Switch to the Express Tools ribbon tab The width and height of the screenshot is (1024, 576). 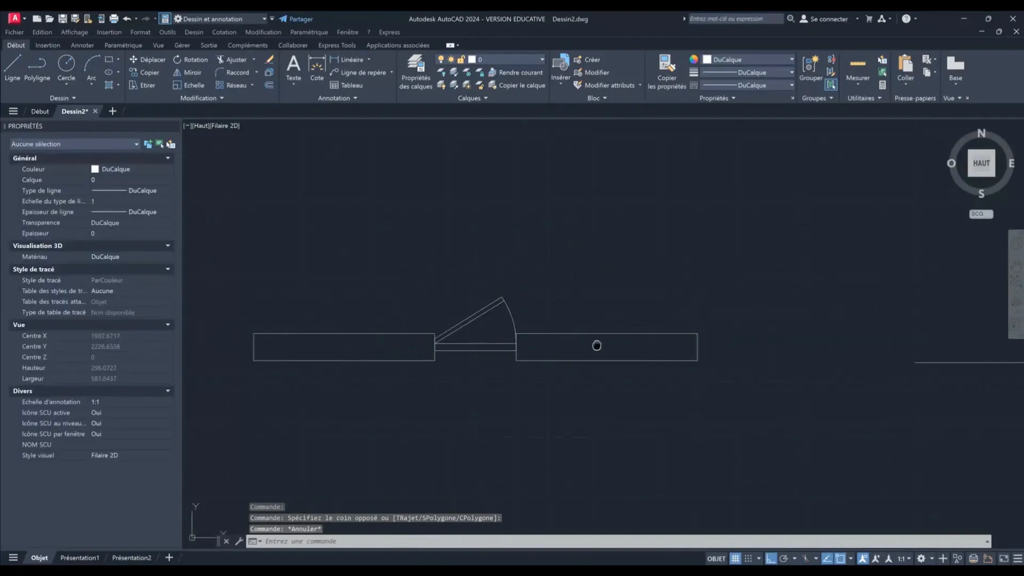click(337, 45)
